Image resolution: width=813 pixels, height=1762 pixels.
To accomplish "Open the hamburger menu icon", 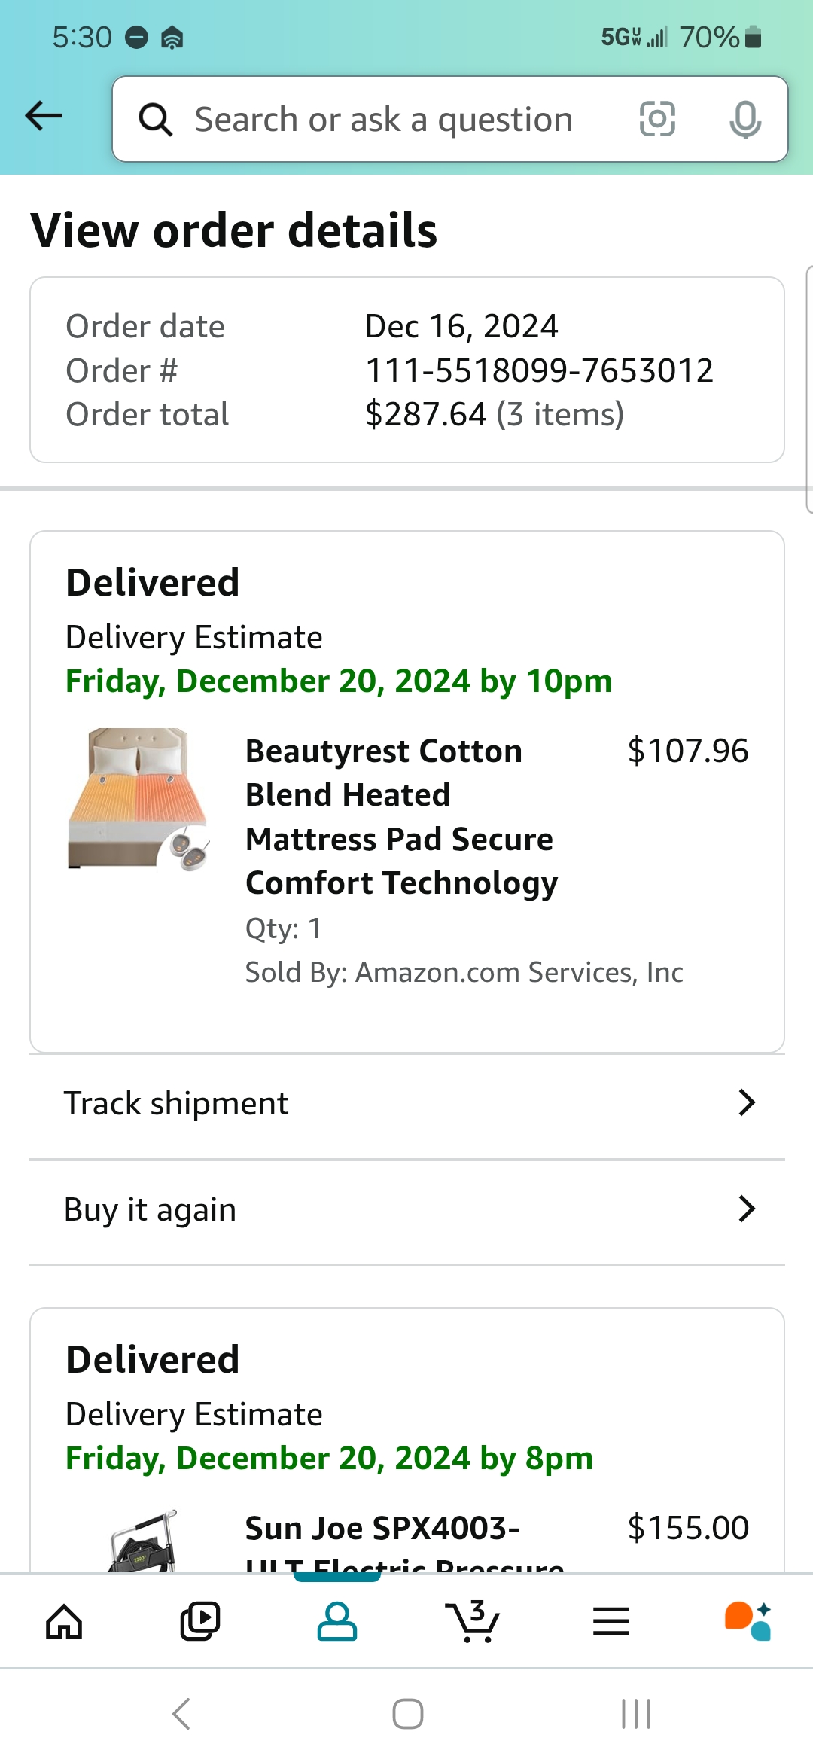I will pyautogui.click(x=611, y=1621).
